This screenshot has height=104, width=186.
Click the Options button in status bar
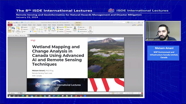(12, 93)
